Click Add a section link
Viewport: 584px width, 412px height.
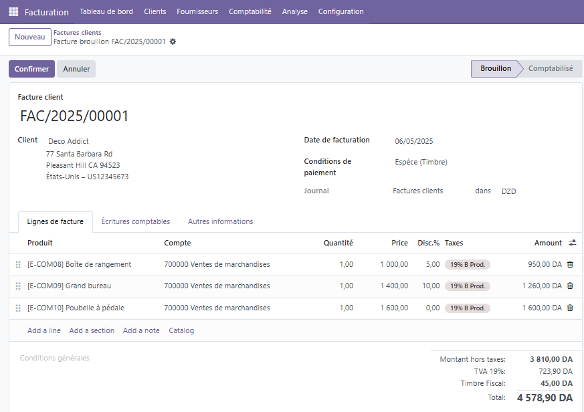92,330
